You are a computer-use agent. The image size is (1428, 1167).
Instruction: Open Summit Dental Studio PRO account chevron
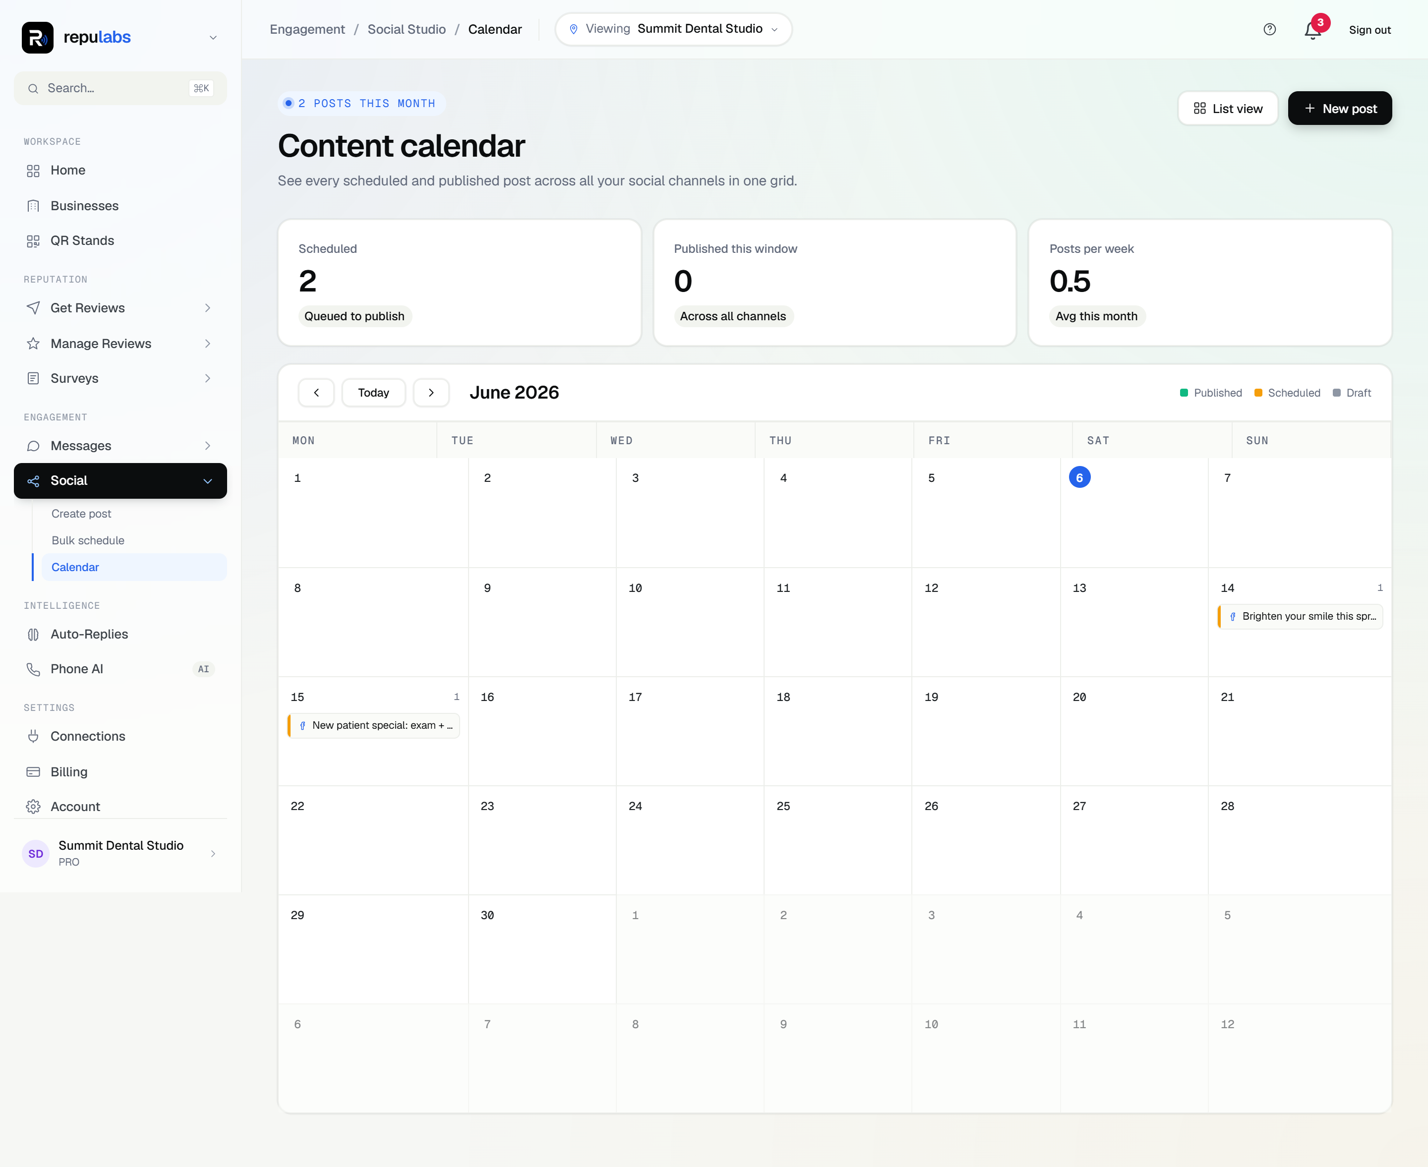coord(213,854)
